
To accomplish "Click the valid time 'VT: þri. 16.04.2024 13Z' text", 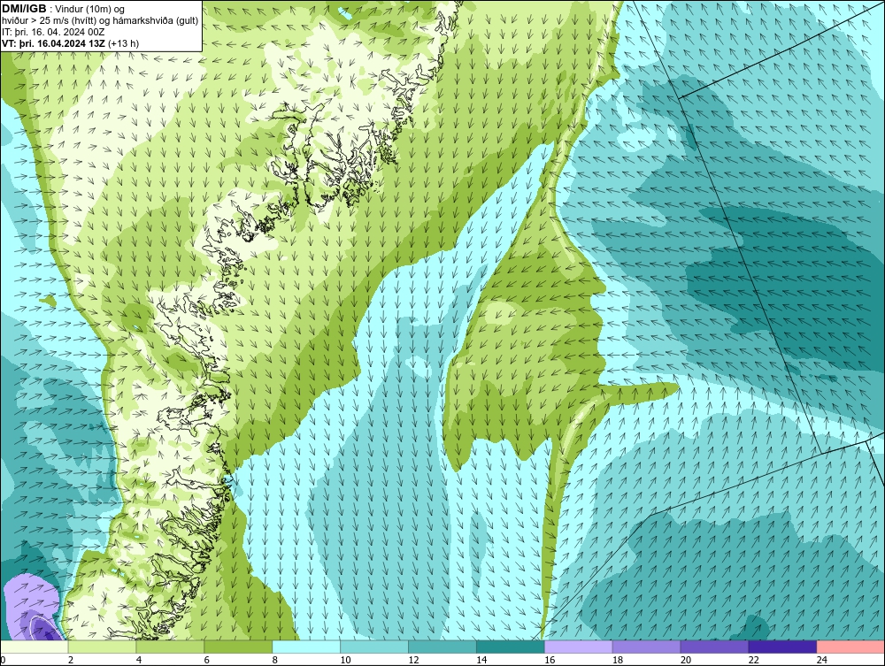I will point(54,43).
